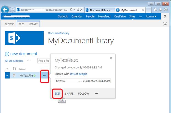Click the search magnifier in address bar
Screen dimensions: 171x113
[71, 10]
